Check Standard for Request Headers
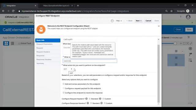Image resolution: width=196 pixels, height=110 pixels. tap(90, 99)
